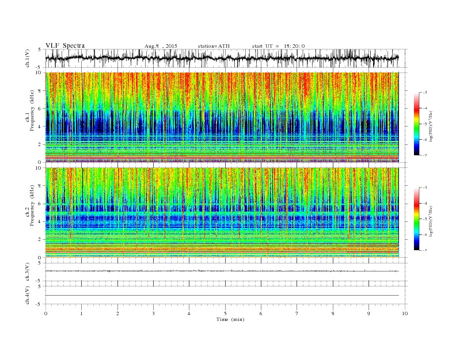Click the ch.3 voltage trace line
The image size is (456, 352).
(222, 271)
